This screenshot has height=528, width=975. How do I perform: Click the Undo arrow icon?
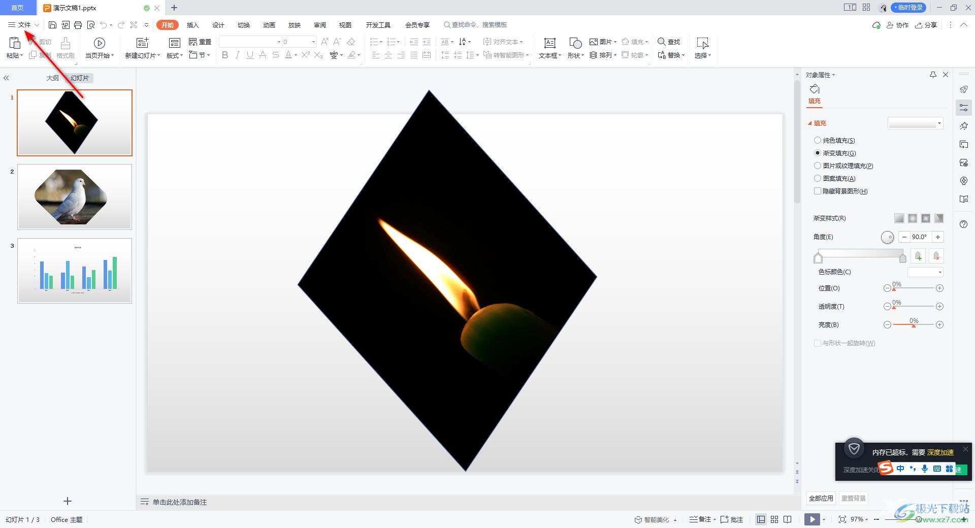(104, 25)
